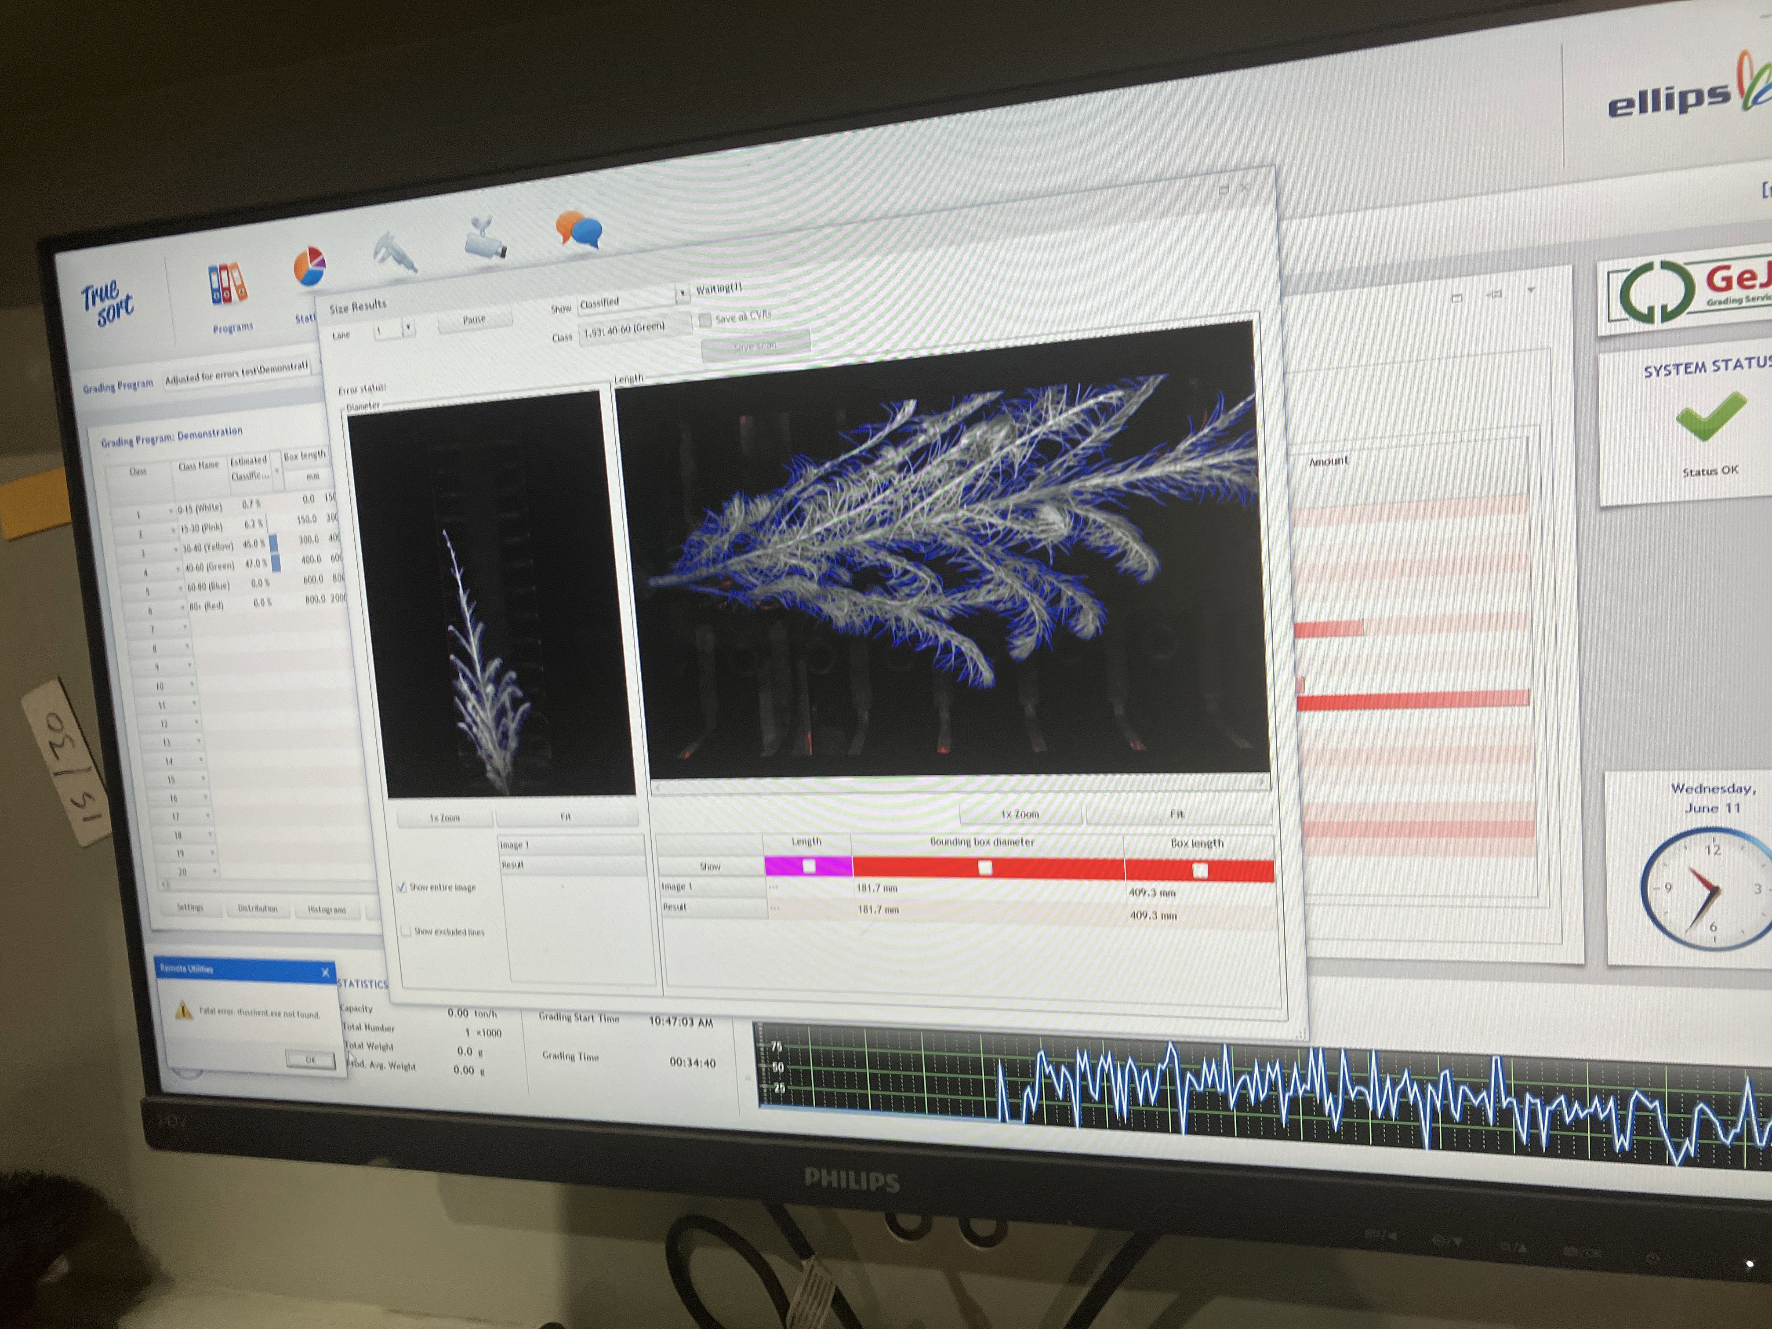Open the Lane number dropdown
Image resolution: width=1772 pixels, height=1329 pixels.
[409, 328]
